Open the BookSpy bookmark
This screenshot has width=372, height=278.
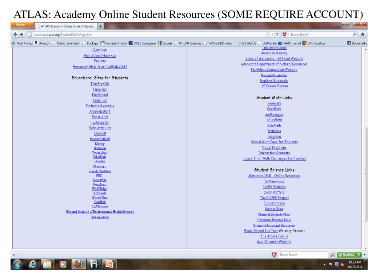(x=90, y=43)
